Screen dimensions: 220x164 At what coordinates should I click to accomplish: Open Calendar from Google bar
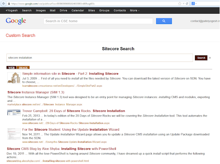click(78, 10)
